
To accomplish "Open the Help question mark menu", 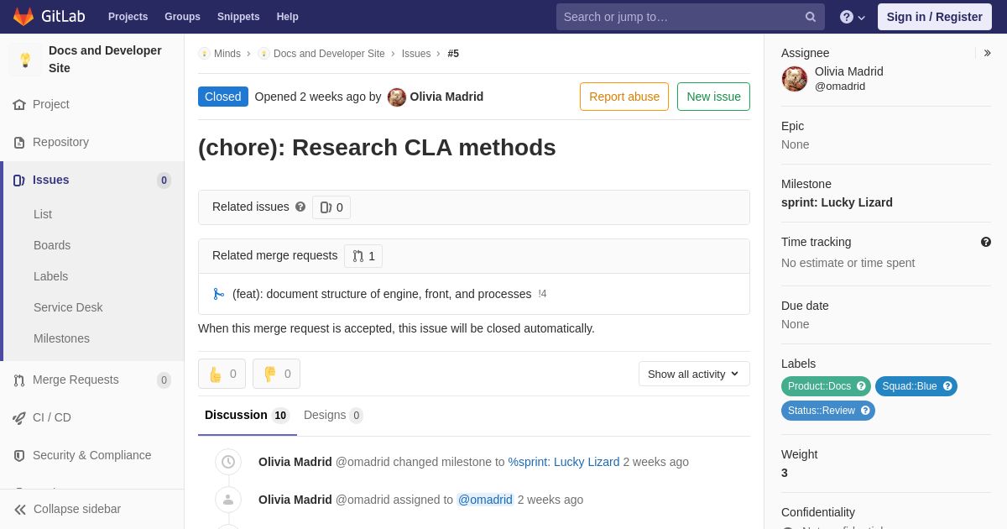I will pos(853,17).
